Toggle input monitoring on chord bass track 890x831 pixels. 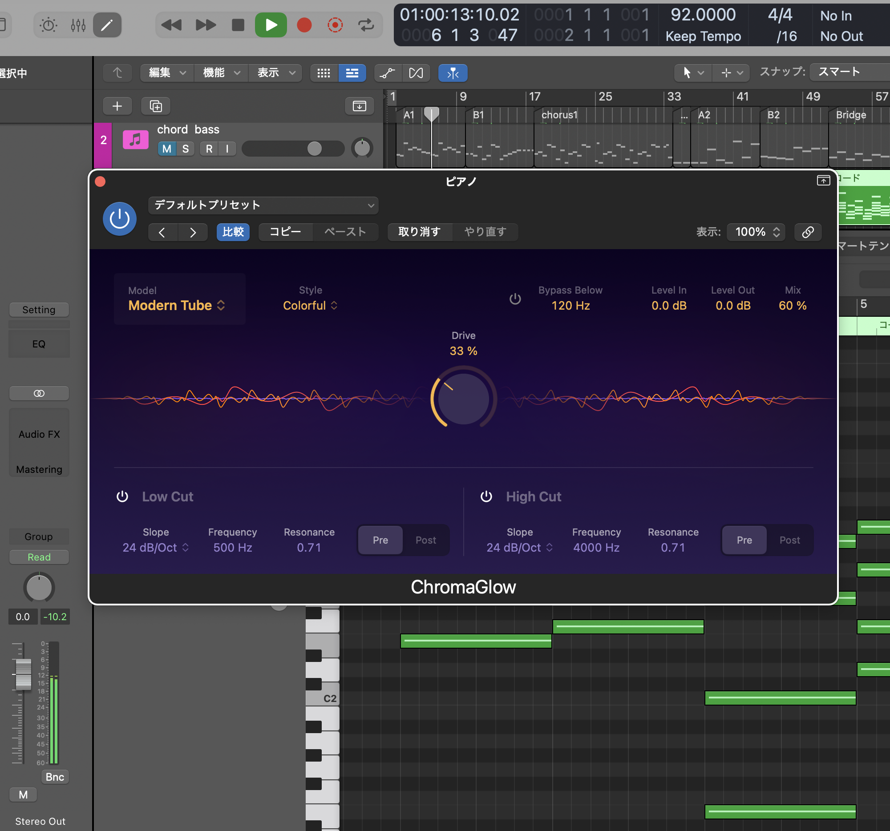pyautogui.click(x=227, y=149)
